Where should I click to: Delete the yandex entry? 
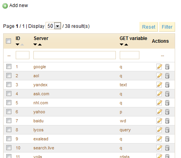(x=167, y=85)
